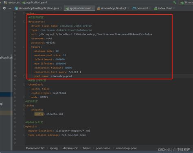The height and width of the screenshot is (153, 193).
Task: Click connection-timeout value 30000
Action: 68,68
